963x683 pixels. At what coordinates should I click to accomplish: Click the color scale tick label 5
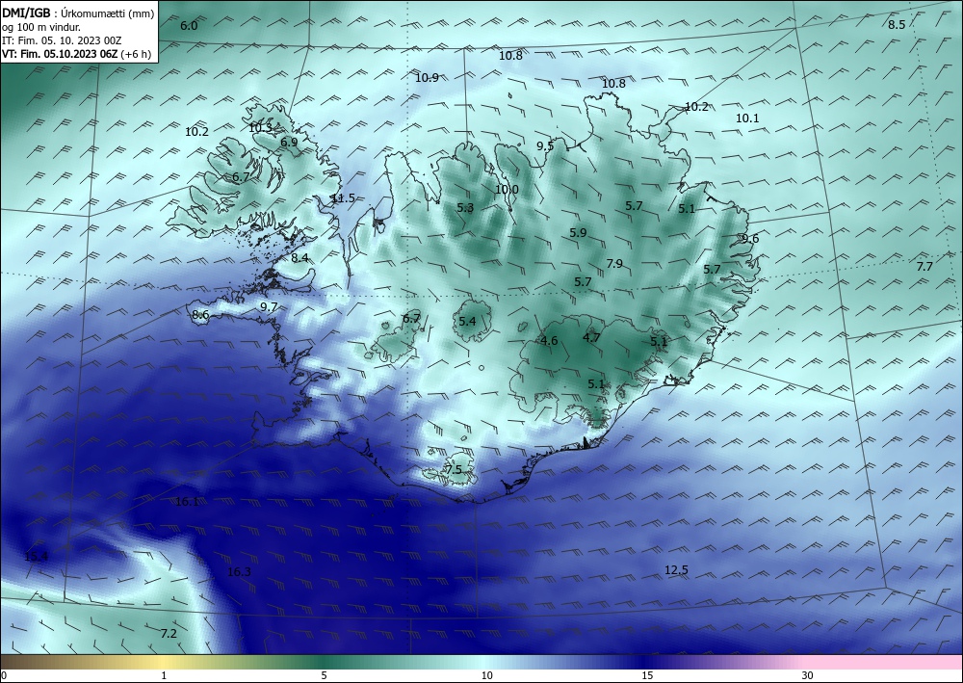click(324, 675)
